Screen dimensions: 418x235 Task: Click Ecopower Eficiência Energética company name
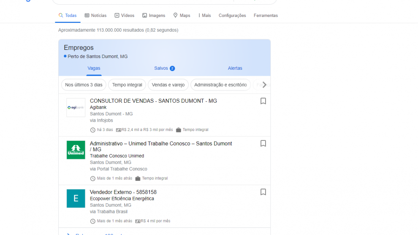click(x=122, y=199)
